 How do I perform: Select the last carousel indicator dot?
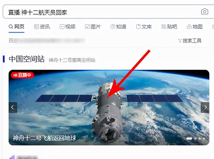[204, 139]
